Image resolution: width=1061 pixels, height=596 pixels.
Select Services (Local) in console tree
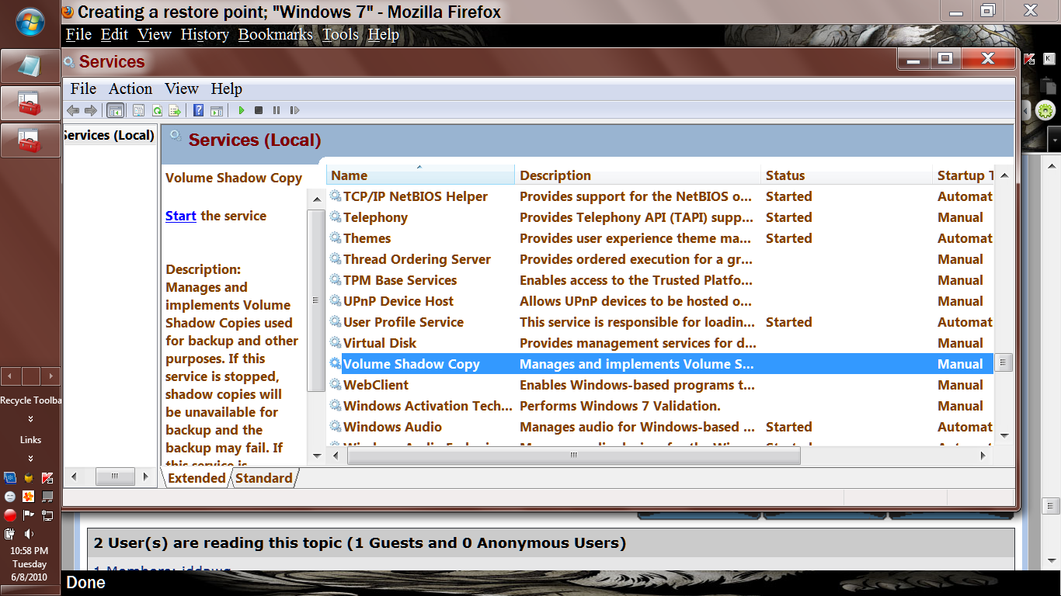[108, 135]
